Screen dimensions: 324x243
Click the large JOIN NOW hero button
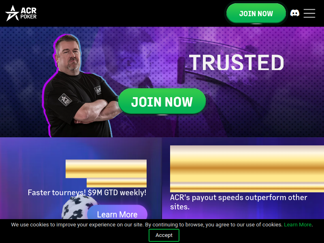162,102
